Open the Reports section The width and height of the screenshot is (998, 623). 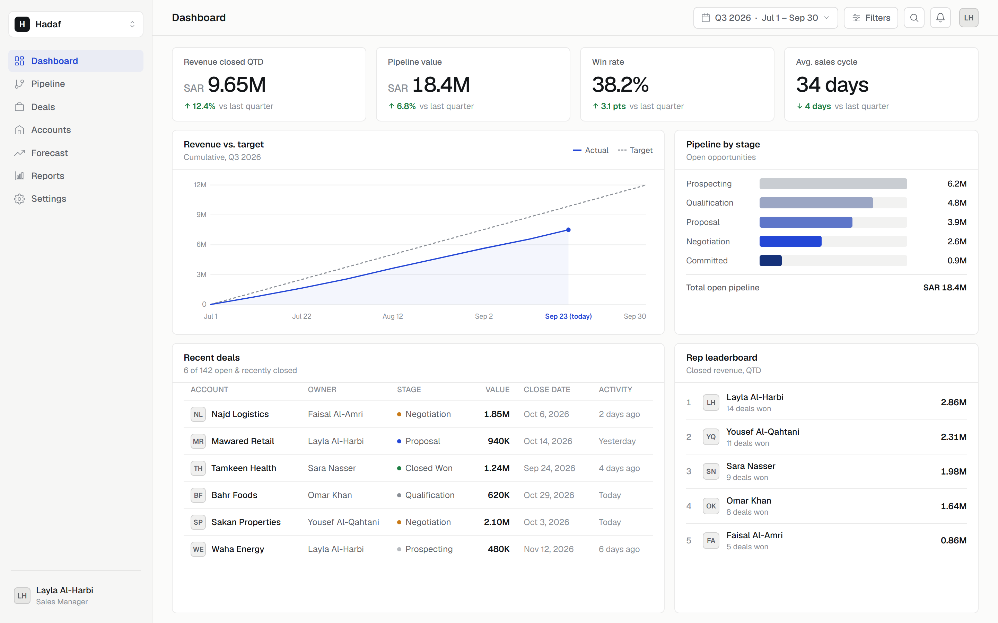click(76, 176)
